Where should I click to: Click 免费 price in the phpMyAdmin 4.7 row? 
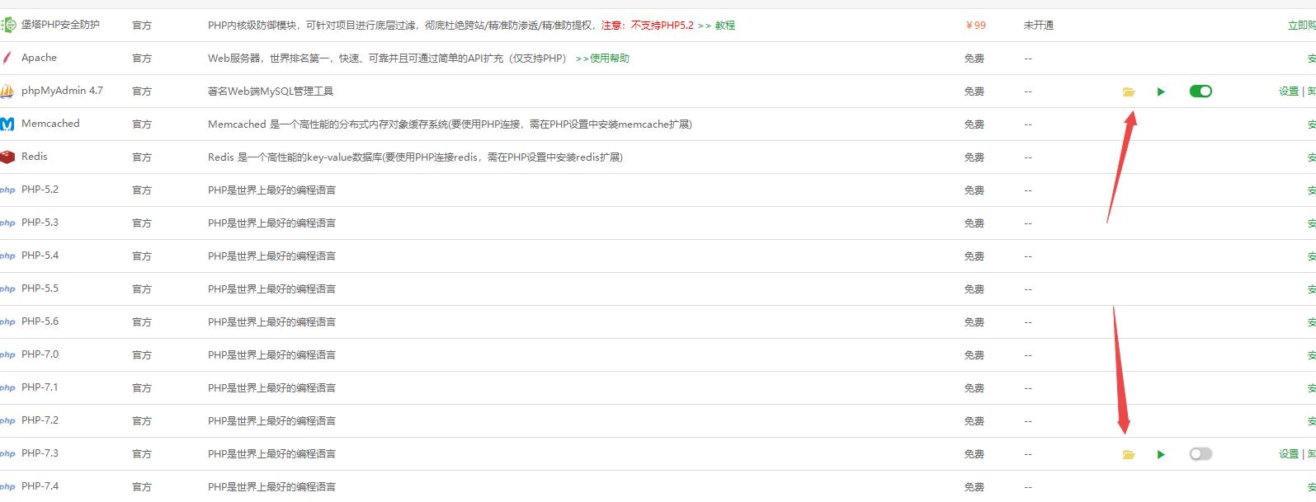pos(974,91)
